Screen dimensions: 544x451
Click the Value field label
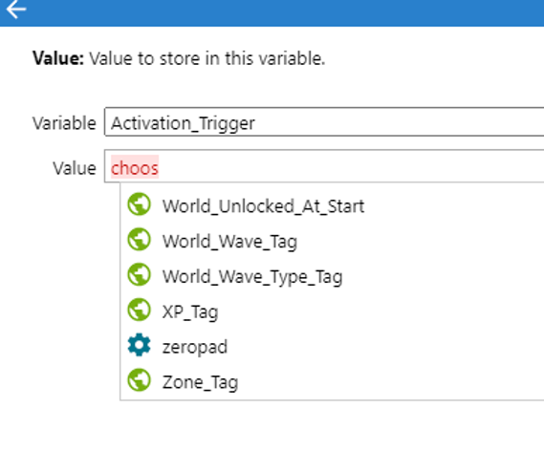coord(75,168)
